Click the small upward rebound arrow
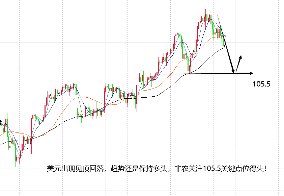Image resolution: width=284 pixels, height=196 pixels. (x=239, y=63)
